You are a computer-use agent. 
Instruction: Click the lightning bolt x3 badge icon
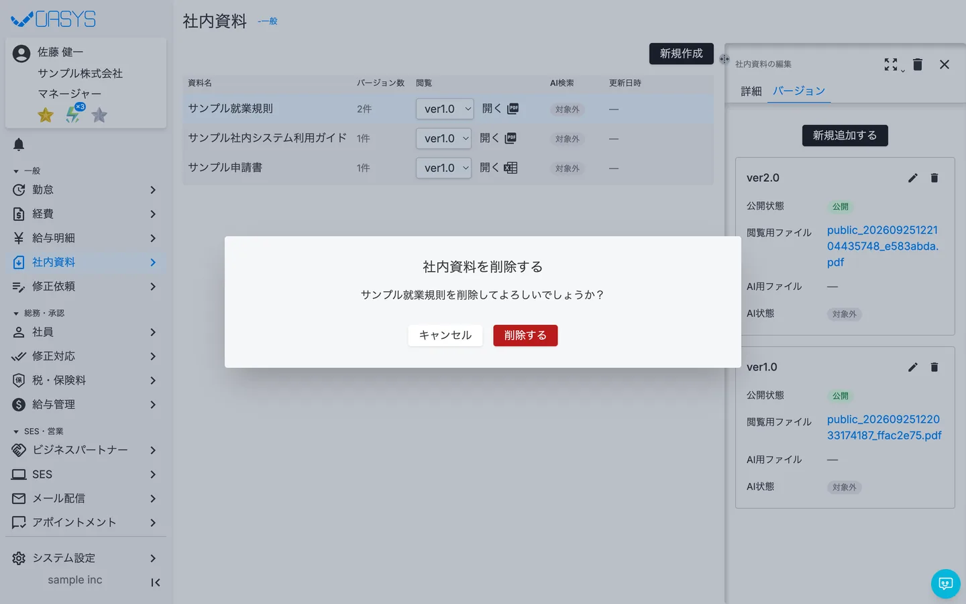point(74,113)
